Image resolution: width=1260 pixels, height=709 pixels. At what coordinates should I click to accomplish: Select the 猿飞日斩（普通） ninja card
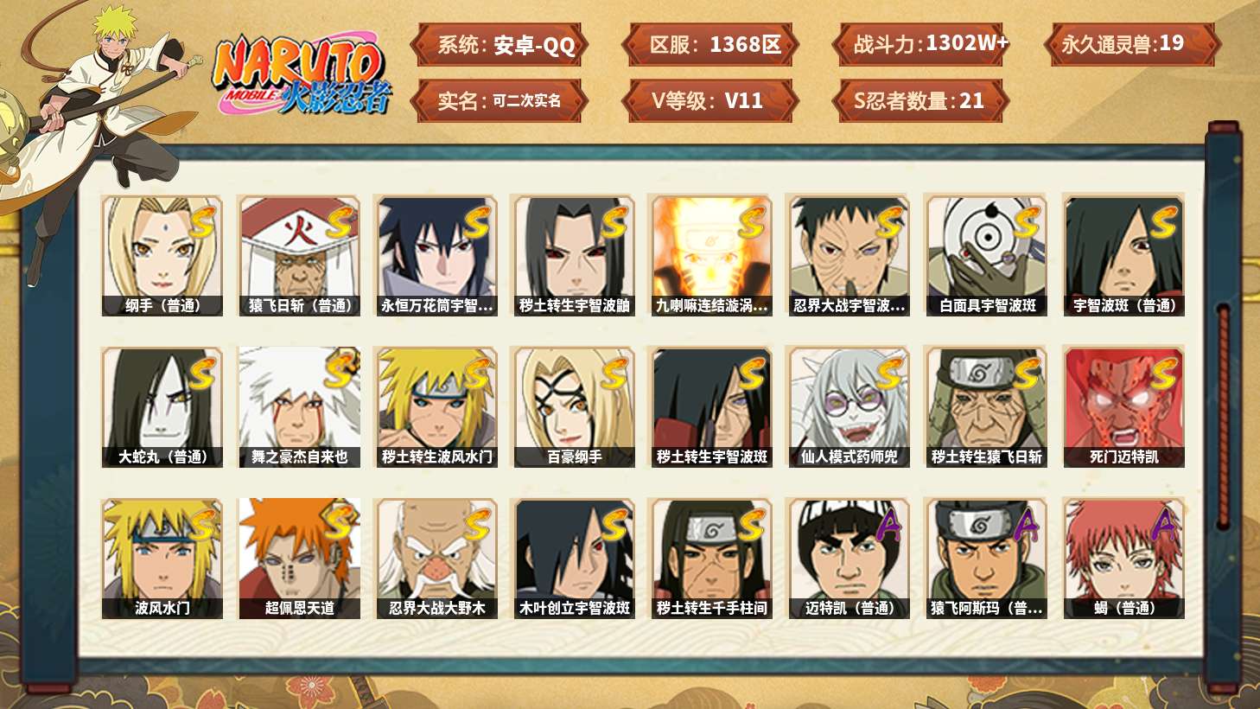click(299, 256)
